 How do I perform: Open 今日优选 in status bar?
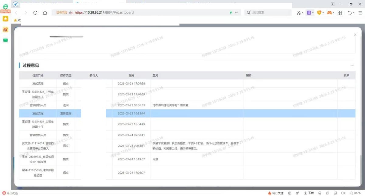[10, 193]
